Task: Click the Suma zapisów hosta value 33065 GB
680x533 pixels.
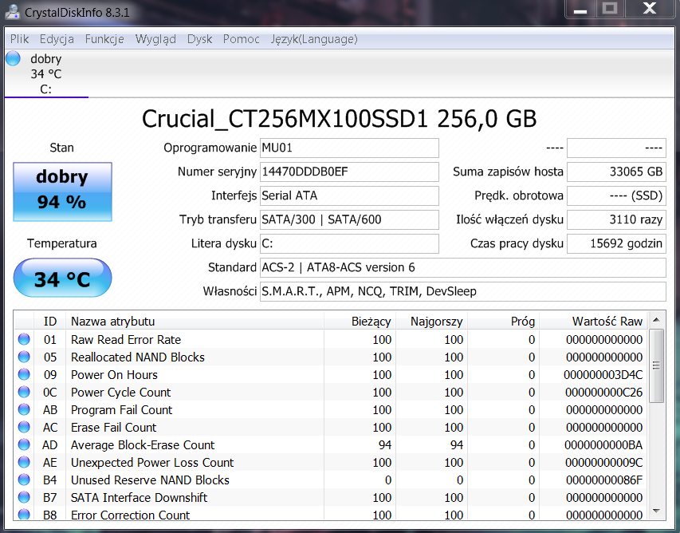Action: point(616,172)
